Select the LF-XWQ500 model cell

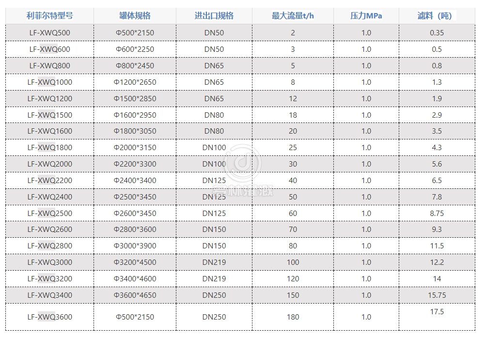tap(49, 33)
